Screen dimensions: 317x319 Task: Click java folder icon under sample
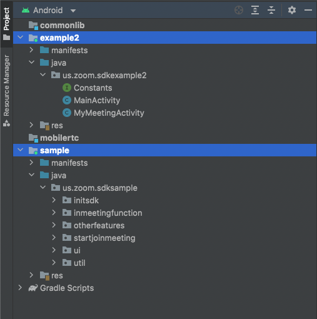(x=44, y=175)
